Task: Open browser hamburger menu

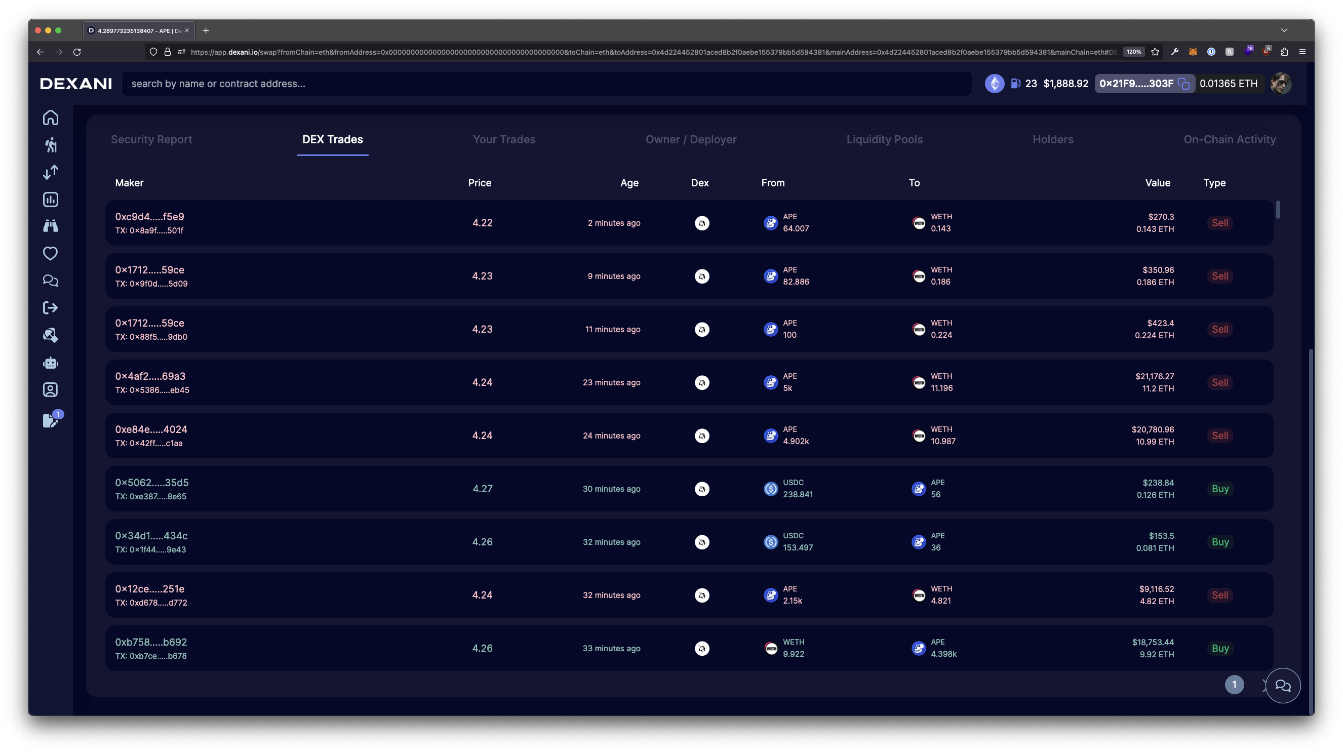Action: click(1302, 52)
